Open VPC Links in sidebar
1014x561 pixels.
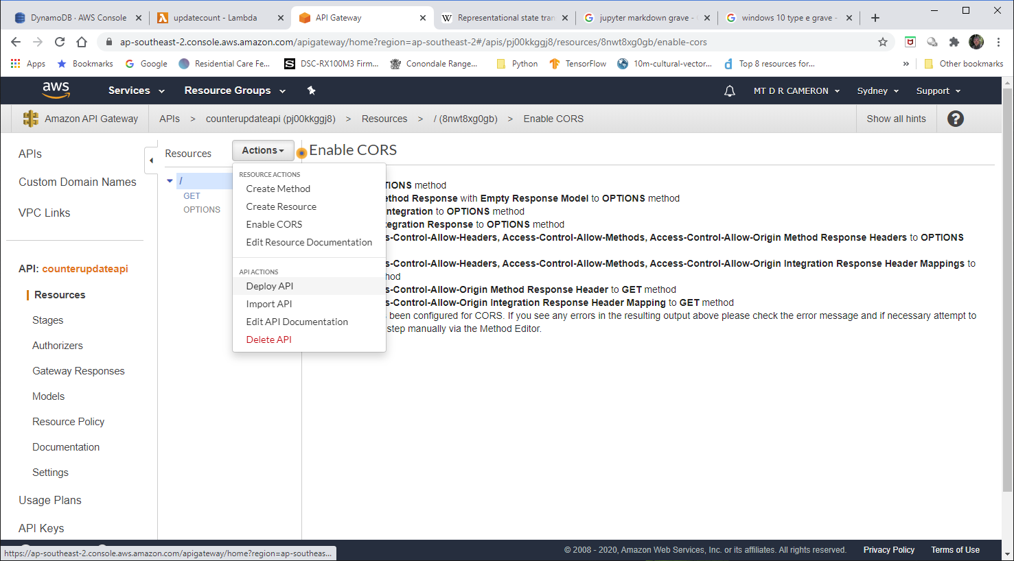click(45, 213)
